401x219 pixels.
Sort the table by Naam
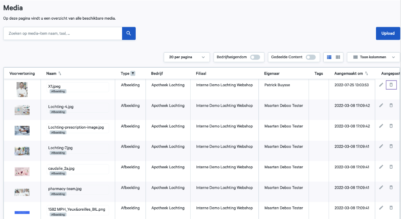60,73
